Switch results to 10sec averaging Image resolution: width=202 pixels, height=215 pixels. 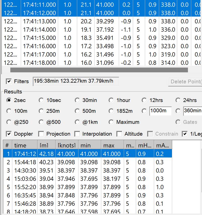(x=41, y=100)
